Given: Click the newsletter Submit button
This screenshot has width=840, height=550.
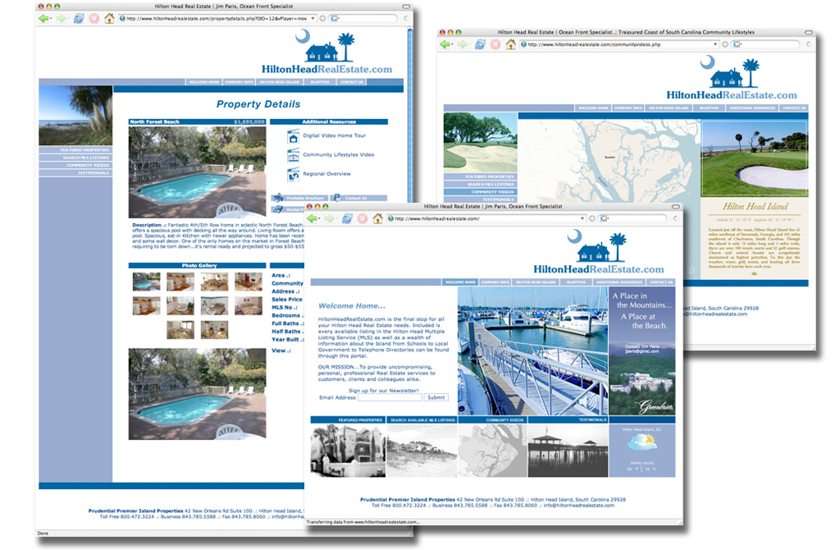Looking at the screenshot, I should tap(436, 398).
